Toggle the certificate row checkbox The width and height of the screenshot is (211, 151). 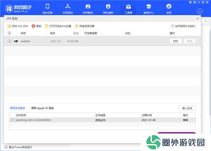pos(13,120)
